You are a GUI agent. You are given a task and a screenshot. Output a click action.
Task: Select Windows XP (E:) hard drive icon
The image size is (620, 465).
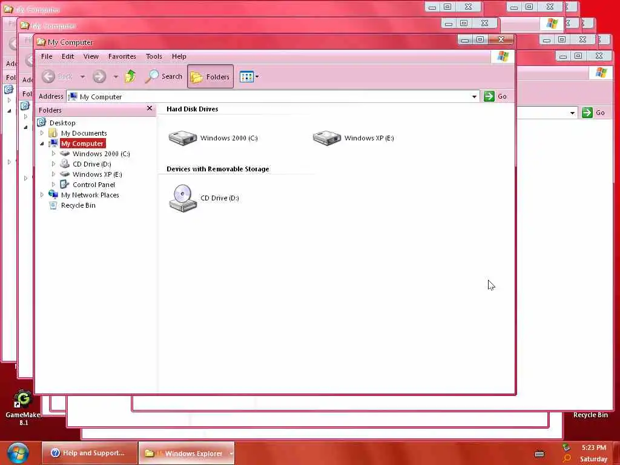[326, 138]
